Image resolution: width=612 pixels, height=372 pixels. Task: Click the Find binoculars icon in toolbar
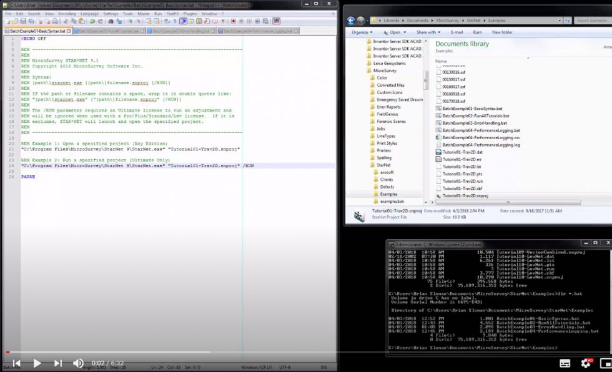pyautogui.click(x=111, y=21)
